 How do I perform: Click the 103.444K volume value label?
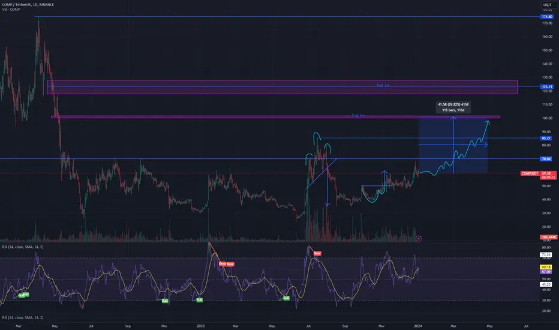pyautogui.click(x=548, y=237)
